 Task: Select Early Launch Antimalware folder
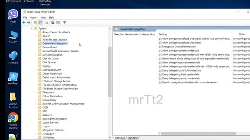(x=56, y=77)
